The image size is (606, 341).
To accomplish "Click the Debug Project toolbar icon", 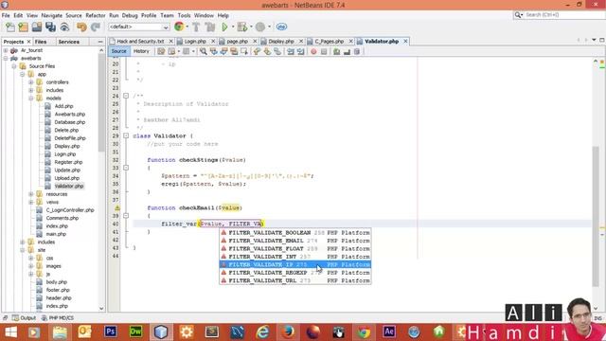I will point(242,27).
